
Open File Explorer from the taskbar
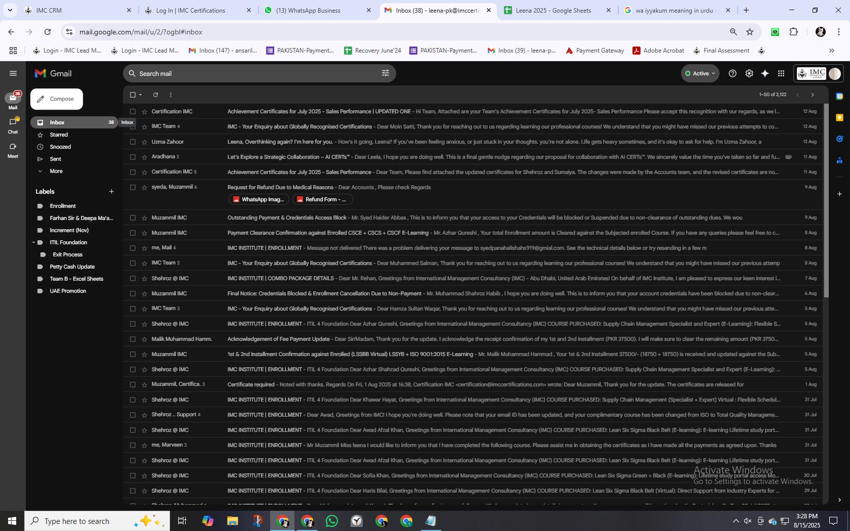[x=232, y=521]
